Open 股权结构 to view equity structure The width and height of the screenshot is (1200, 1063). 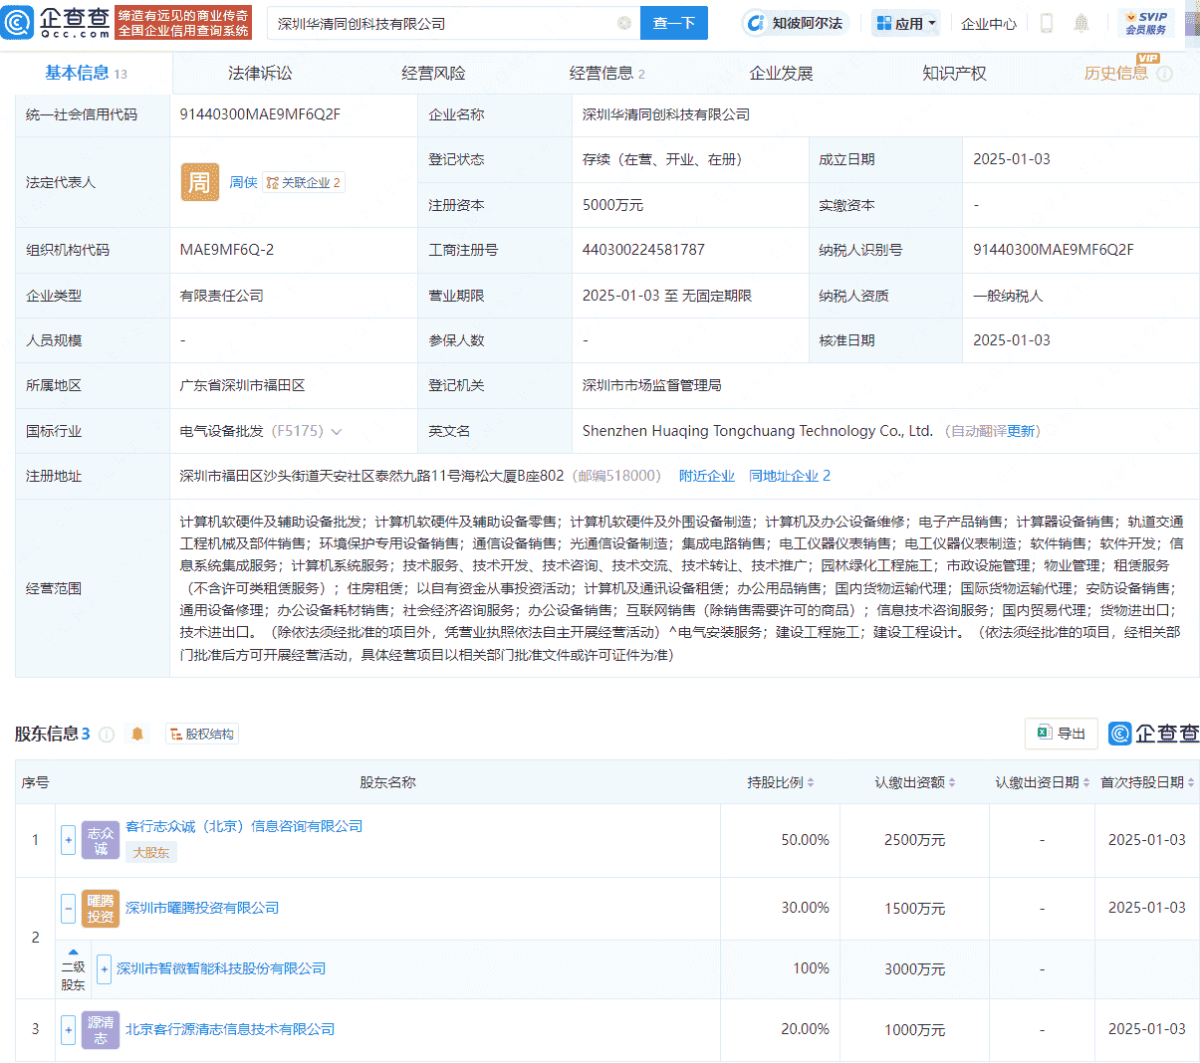pos(201,734)
